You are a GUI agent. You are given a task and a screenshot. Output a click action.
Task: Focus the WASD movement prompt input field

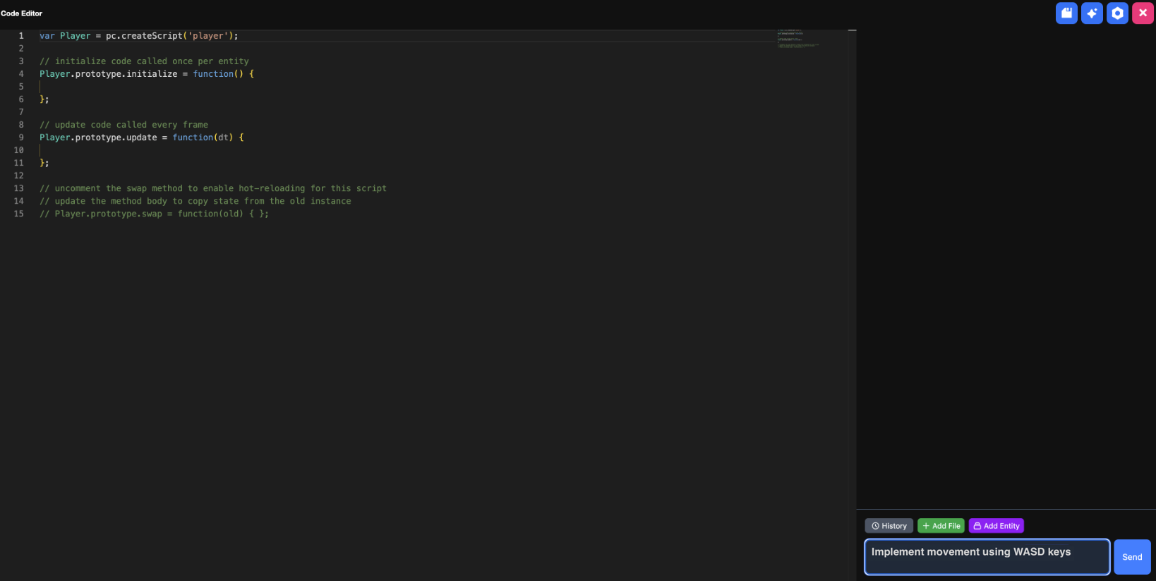987,557
